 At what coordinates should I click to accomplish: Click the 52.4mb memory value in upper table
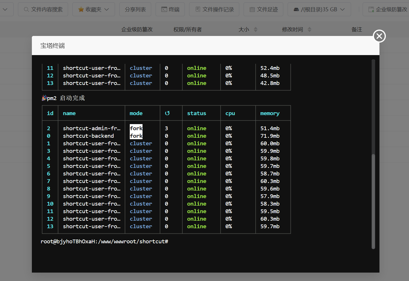[x=270, y=68]
